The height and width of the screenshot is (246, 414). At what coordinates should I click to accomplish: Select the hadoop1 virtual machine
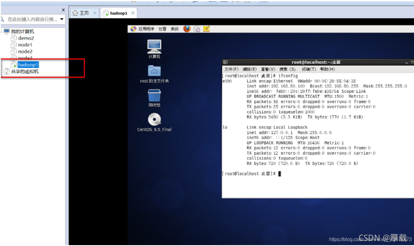(x=28, y=65)
